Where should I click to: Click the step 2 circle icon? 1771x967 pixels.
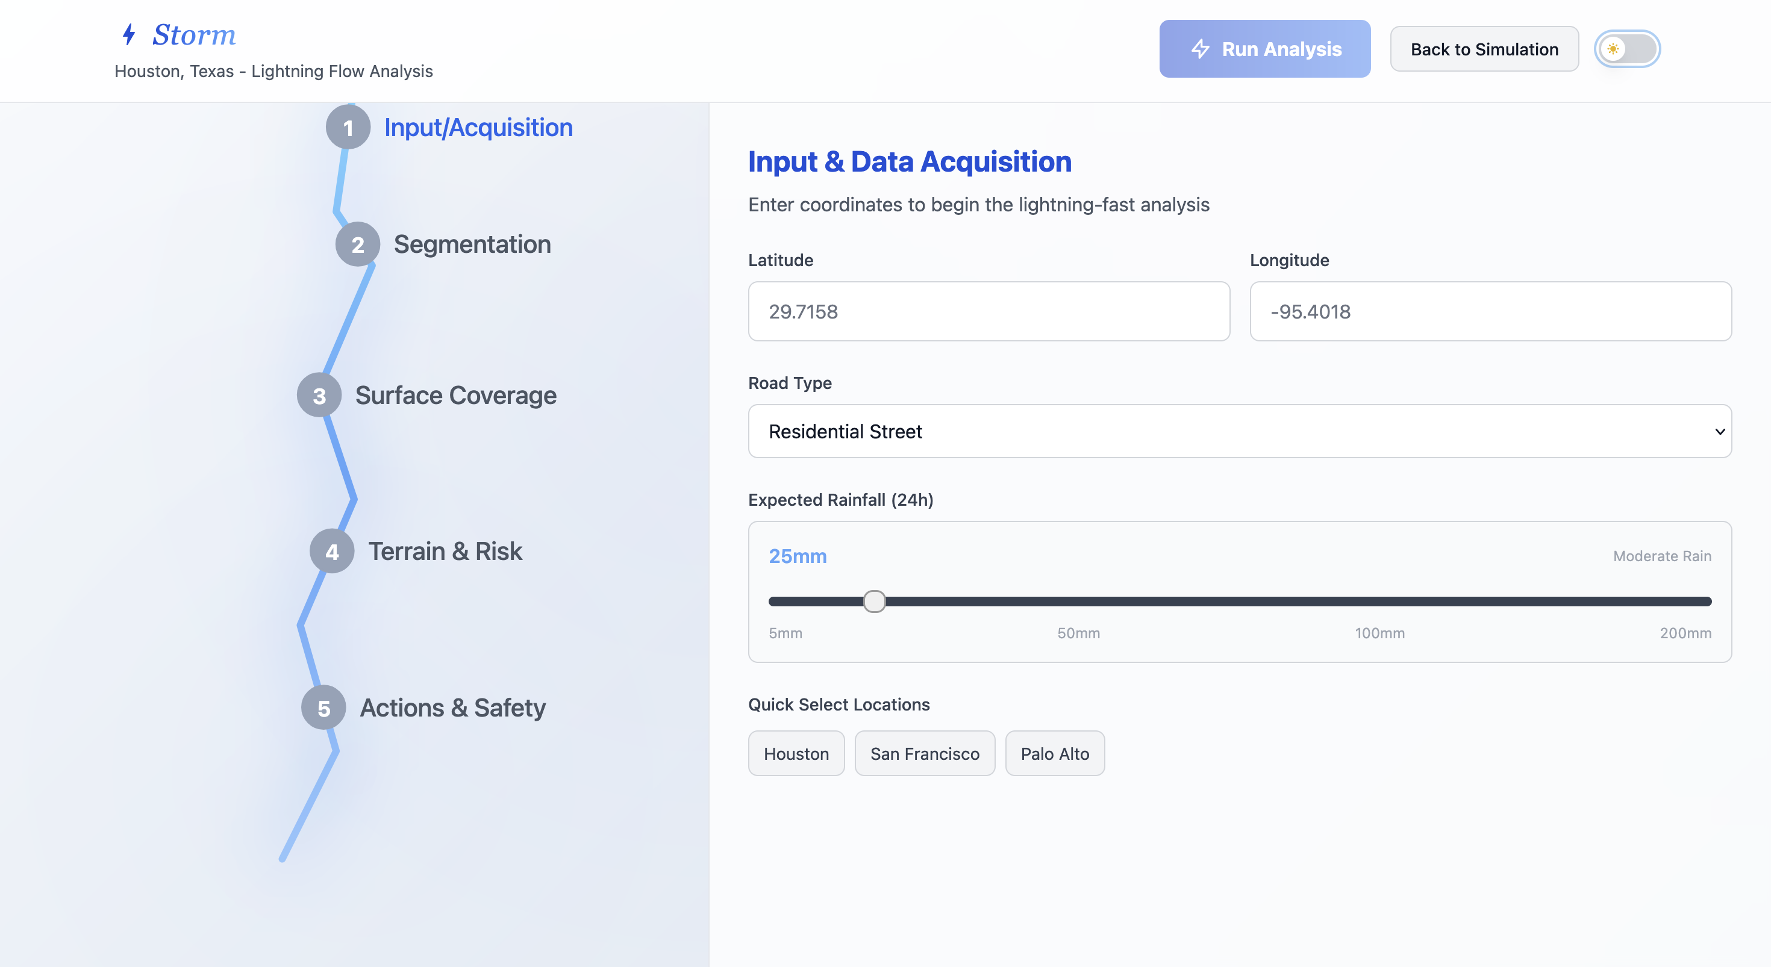[357, 244]
